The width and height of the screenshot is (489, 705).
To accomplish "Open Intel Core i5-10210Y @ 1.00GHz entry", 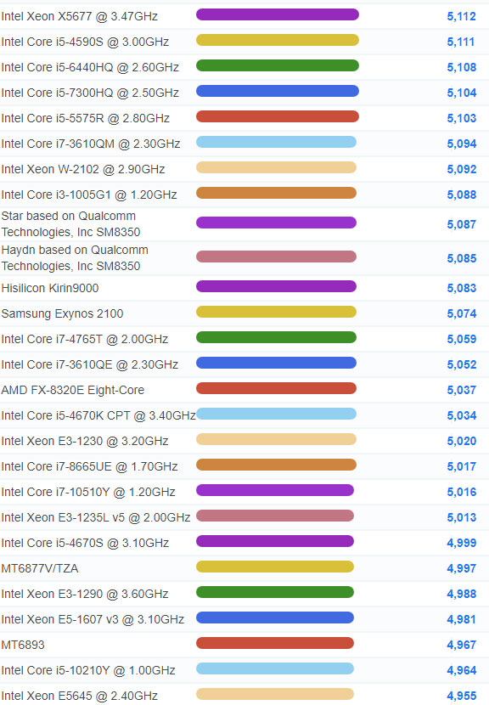I will click(x=88, y=670).
